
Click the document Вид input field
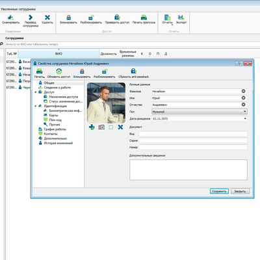pyautogui.click(x=193, y=134)
